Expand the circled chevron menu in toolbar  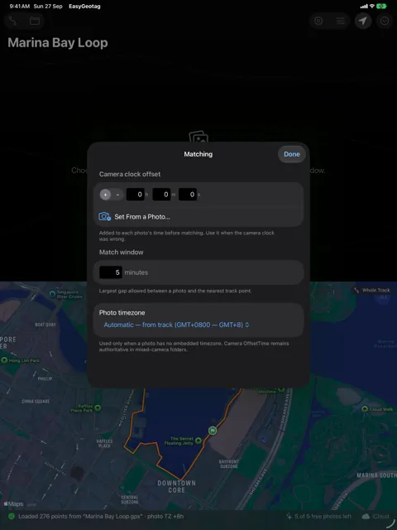click(x=385, y=21)
